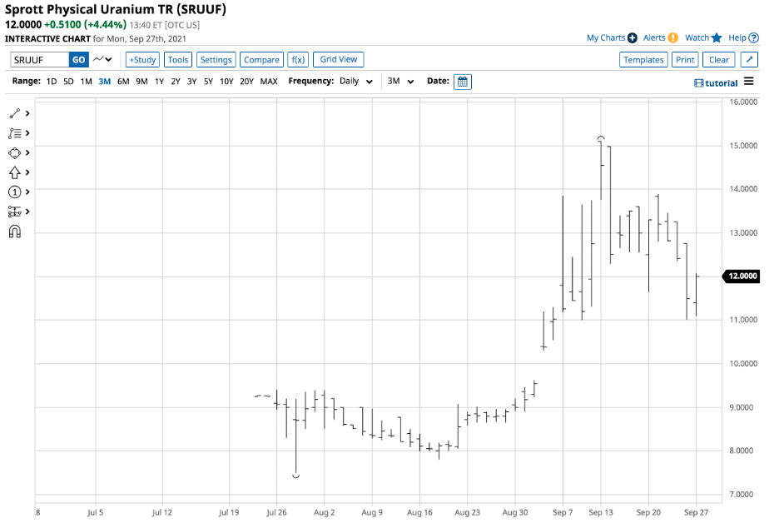779x528 pixels.
Task: Click the +0.5100 (+4.44%) change text
Action: click(x=85, y=24)
